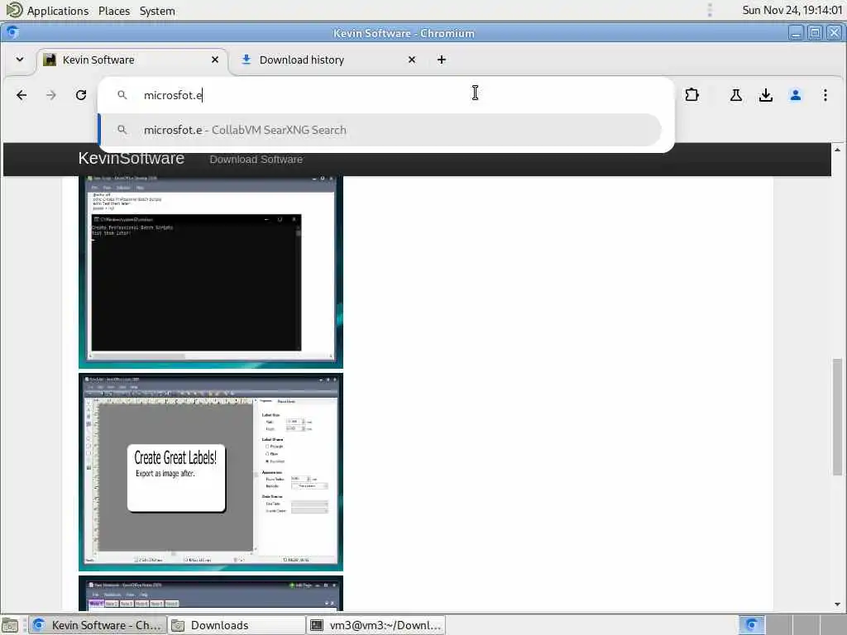
Task: Switch to the vm3 terminal taskbar window
Action: click(x=376, y=625)
